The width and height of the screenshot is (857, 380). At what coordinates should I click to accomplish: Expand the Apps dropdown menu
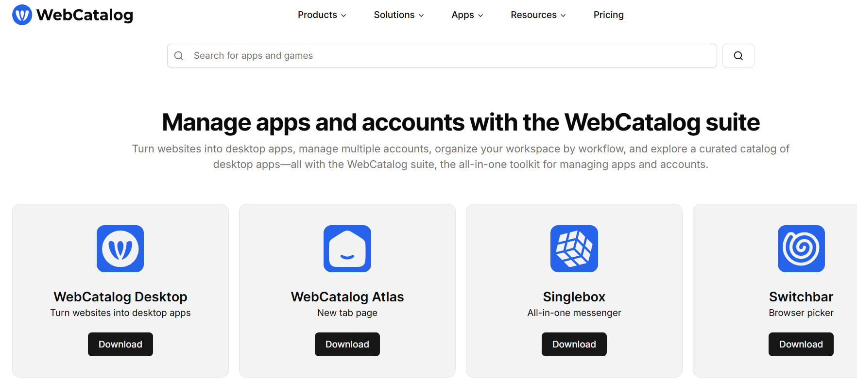(467, 15)
